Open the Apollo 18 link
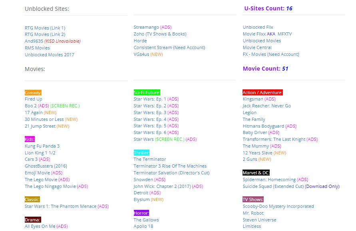 [143, 227]
